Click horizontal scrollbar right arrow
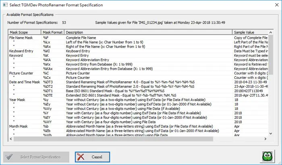 (265, 139)
